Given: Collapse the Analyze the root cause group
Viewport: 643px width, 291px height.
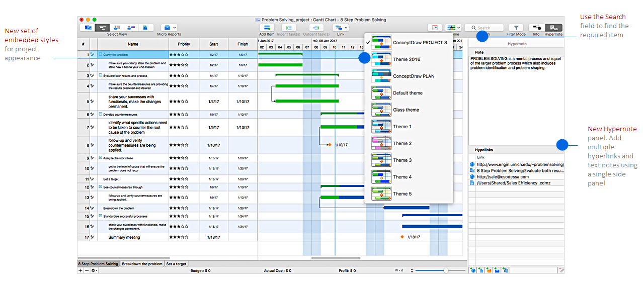Looking at the screenshot, I should (100, 158).
